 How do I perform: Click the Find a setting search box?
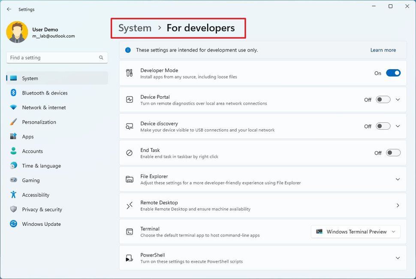pyautogui.click(x=57, y=58)
